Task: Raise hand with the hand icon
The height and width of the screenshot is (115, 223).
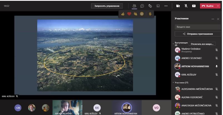Action: click(150, 14)
